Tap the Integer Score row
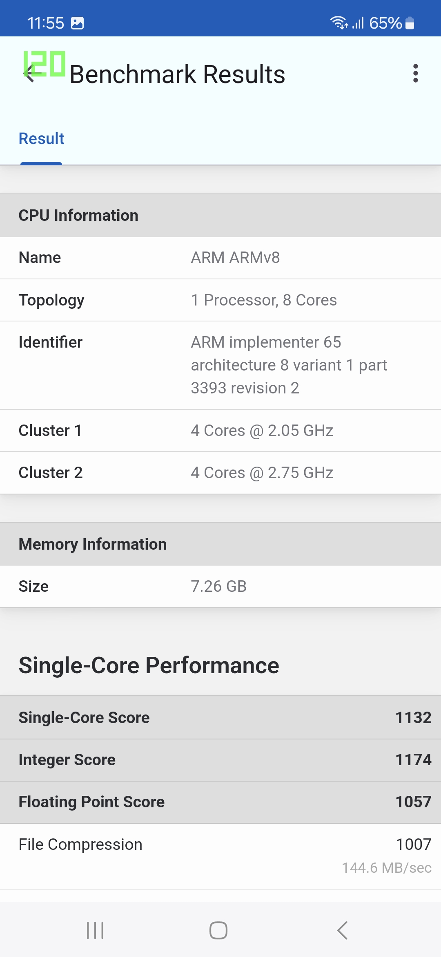The width and height of the screenshot is (441, 957). 220,760
